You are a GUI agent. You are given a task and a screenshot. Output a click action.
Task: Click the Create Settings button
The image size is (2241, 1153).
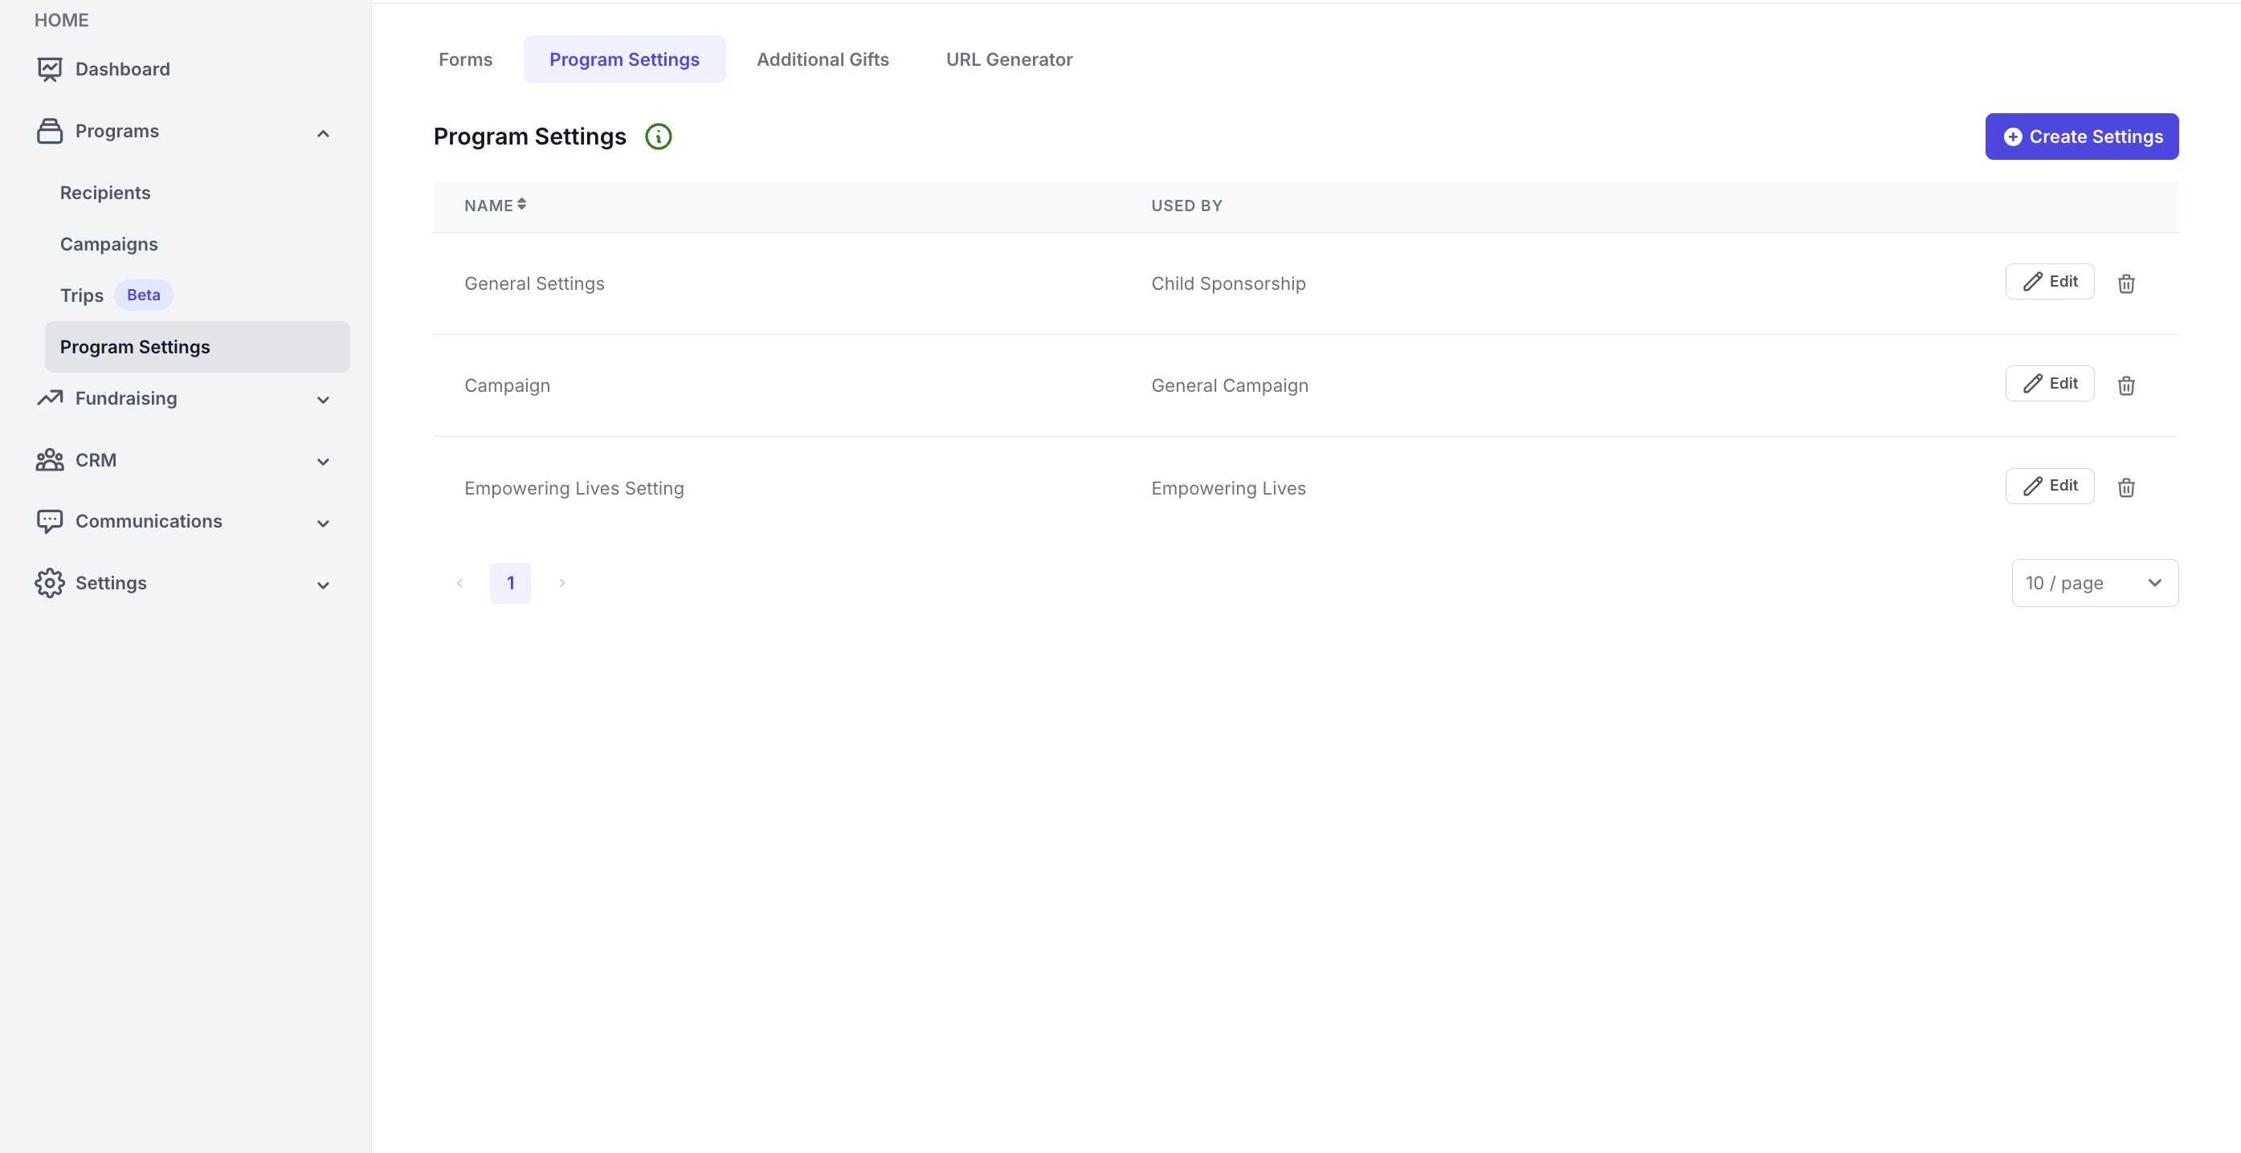(x=2081, y=136)
